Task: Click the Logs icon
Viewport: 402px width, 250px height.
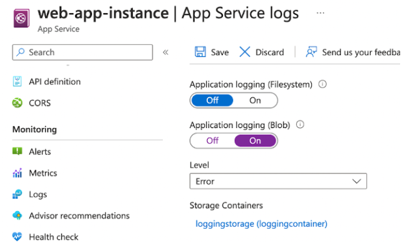Action: 17,194
